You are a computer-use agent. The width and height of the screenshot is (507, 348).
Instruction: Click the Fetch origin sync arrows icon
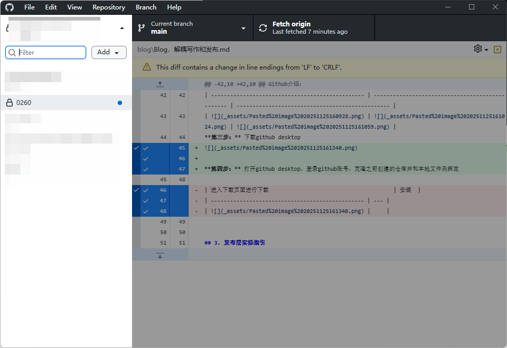(263, 28)
